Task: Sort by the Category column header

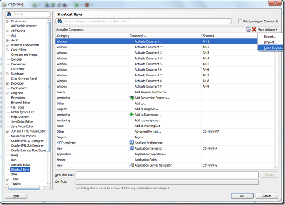Action: [92, 36]
